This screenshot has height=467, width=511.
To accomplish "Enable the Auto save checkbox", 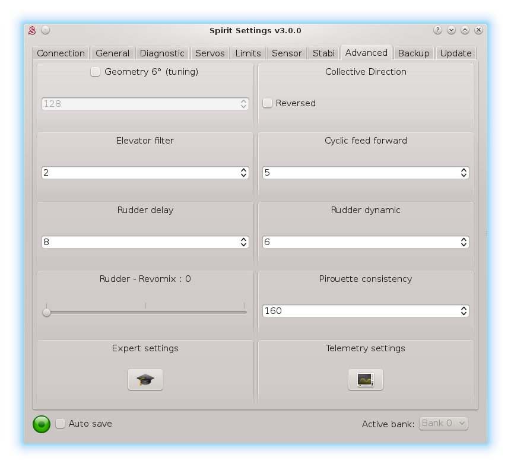I will 61,424.
